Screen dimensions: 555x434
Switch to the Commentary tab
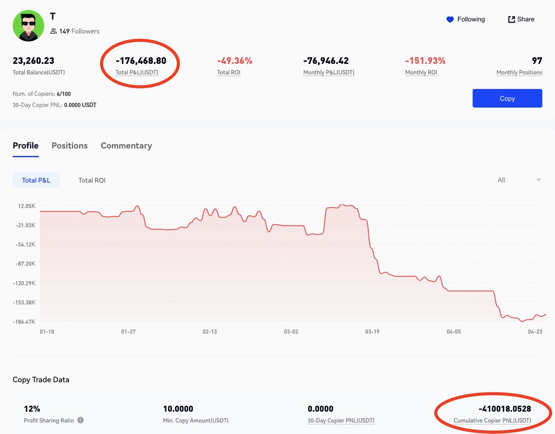[126, 146]
